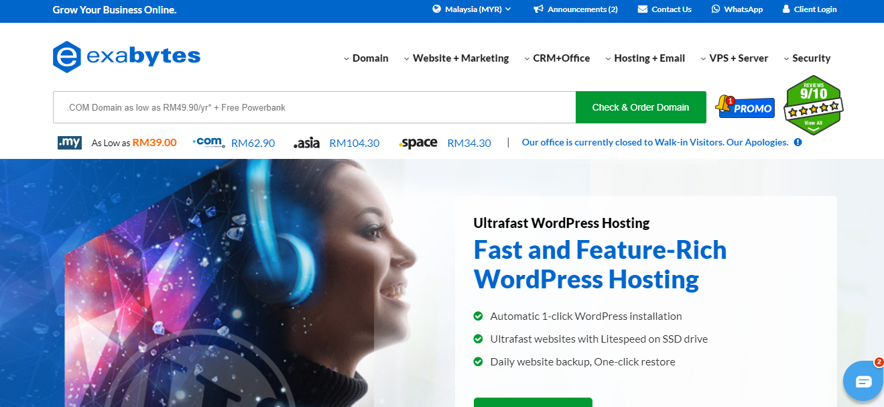Viewport: 884px width, 407px height.
Task: Click the envelope Contact Us icon
Action: pyautogui.click(x=643, y=9)
